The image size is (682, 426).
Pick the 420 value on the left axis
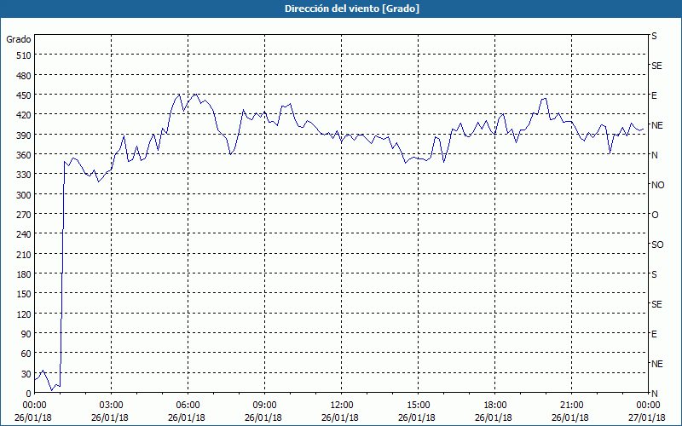click(x=24, y=115)
